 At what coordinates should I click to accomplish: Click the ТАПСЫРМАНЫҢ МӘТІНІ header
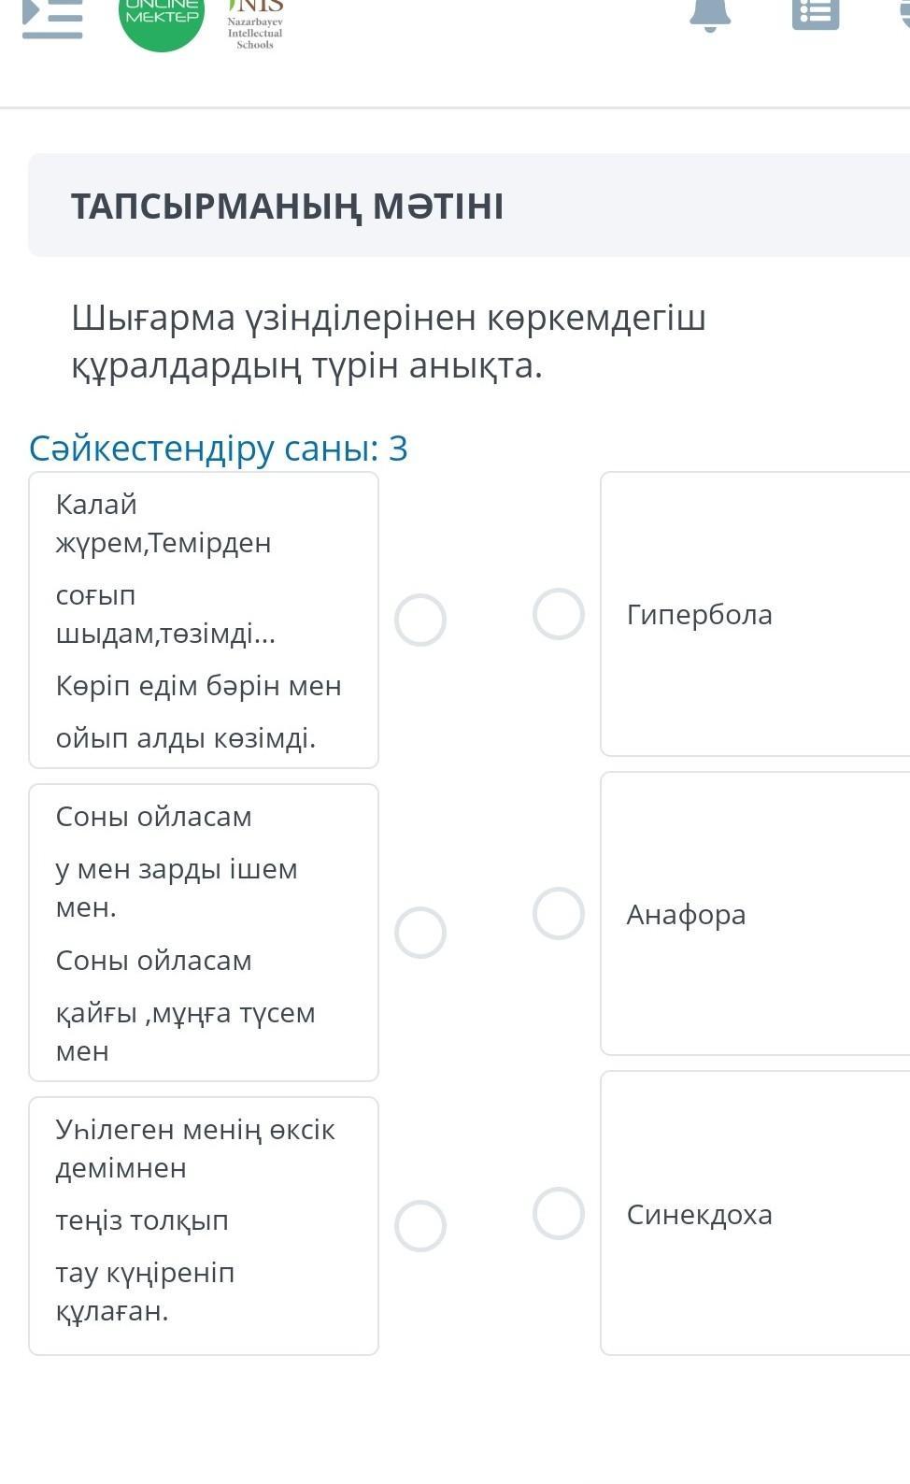click(x=288, y=207)
